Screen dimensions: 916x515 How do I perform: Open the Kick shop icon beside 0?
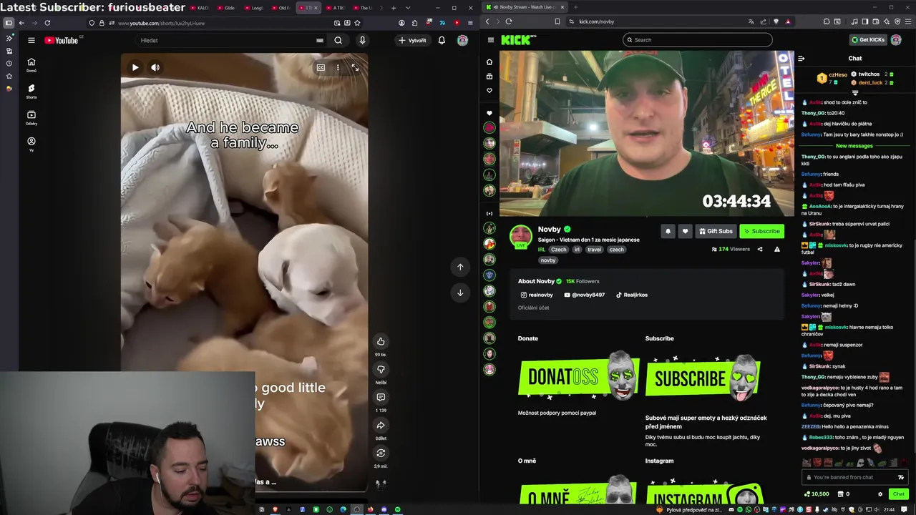pyautogui.click(x=841, y=494)
